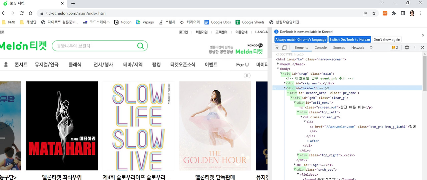Share this page icon in address bar
427x180 pixels.
coord(365,13)
